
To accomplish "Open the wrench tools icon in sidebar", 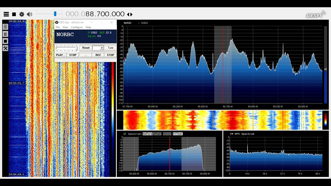I will click(x=5, y=48).
